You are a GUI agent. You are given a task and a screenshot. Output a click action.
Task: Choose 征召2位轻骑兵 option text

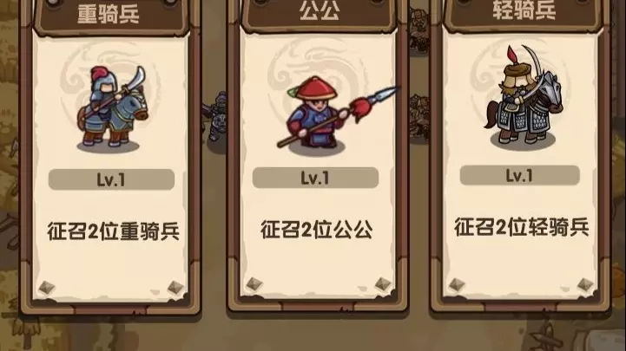pos(522,227)
